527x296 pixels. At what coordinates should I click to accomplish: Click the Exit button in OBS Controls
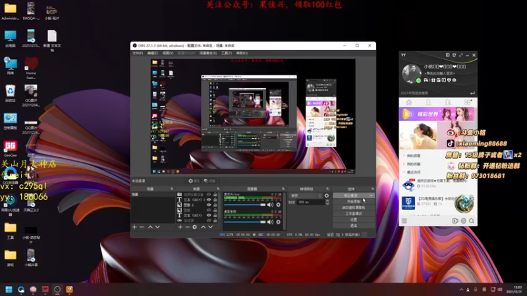354,226
